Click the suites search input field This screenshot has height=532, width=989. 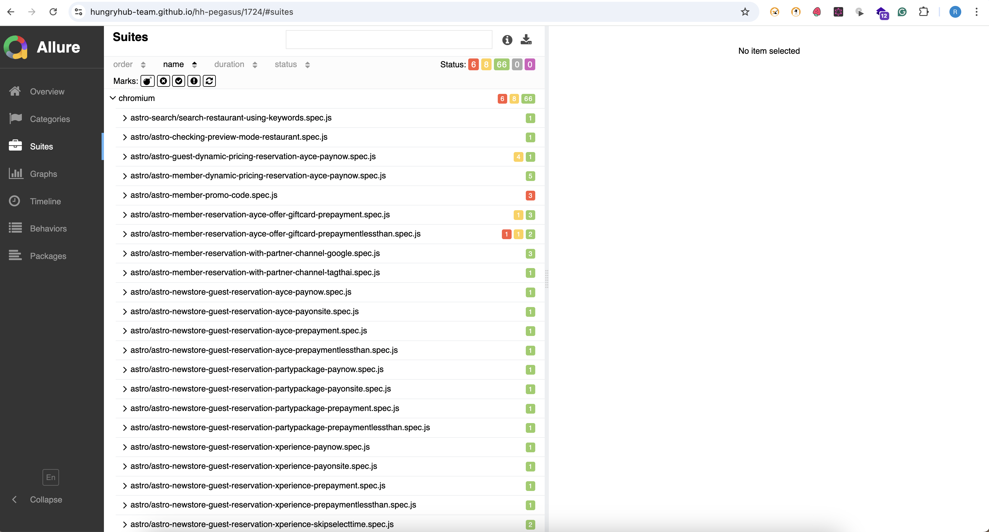(389, 40)
